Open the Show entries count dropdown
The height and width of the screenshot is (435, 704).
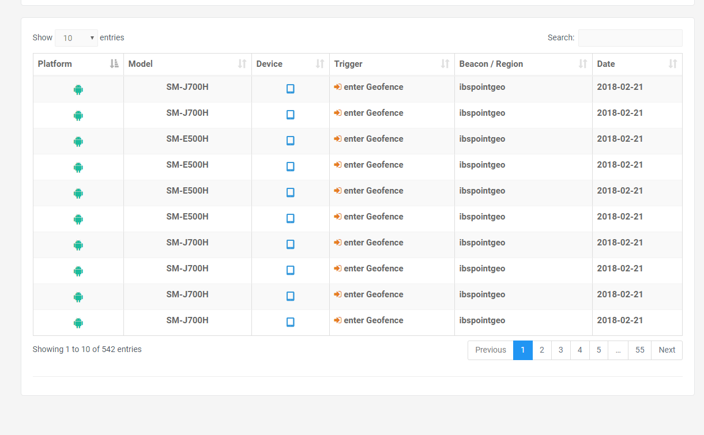pyautogui.click(x=77, y=38)
